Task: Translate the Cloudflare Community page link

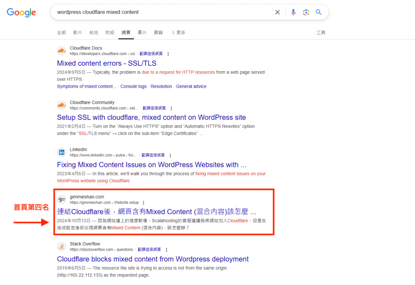Action: [x=154, y=108]
